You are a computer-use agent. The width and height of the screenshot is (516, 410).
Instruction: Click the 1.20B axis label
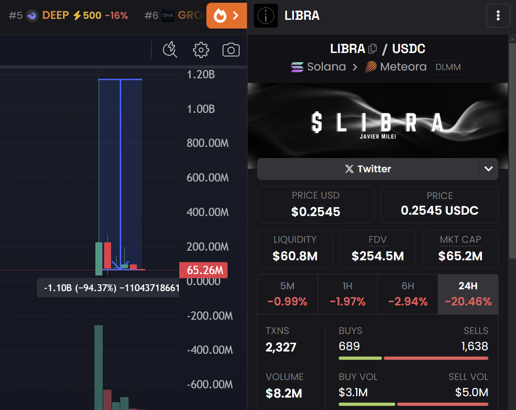pos(201,75)
